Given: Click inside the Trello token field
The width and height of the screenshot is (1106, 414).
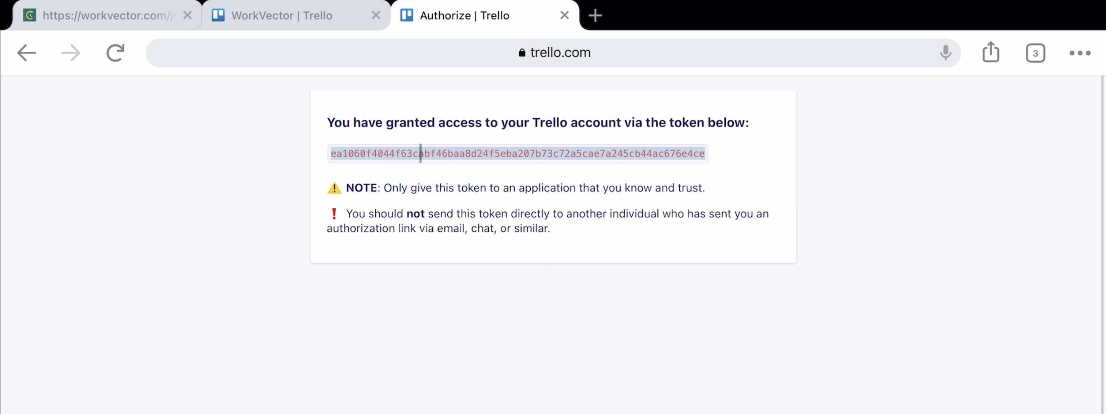Looking at the screenshot, I should click(x=517, y=153).
